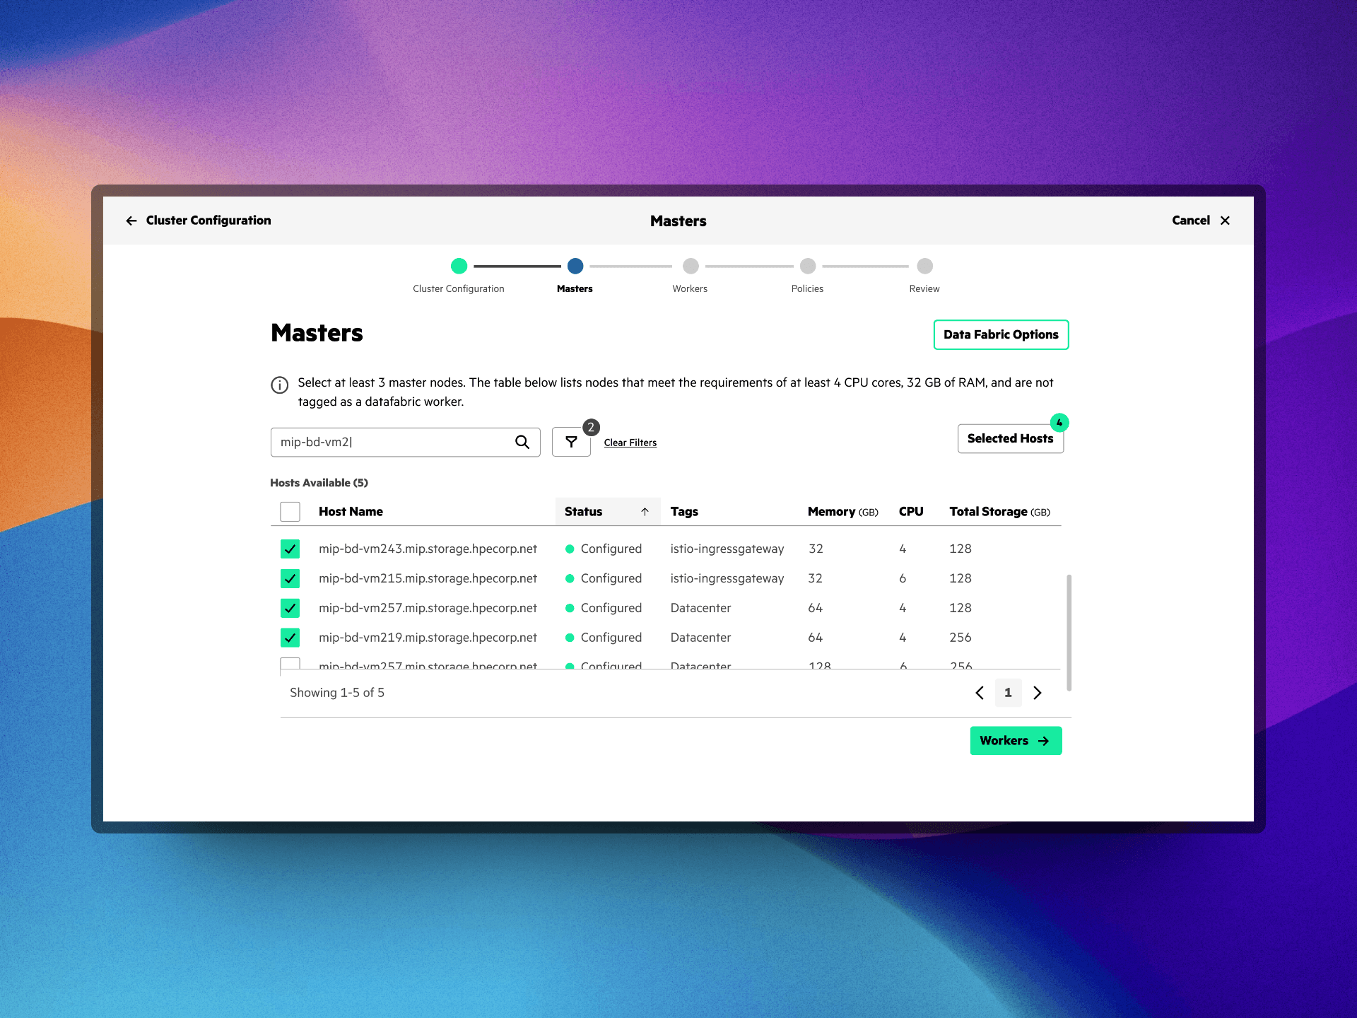Click Workers button to proceed
1357x1018 pixels.
(1015, 740)
